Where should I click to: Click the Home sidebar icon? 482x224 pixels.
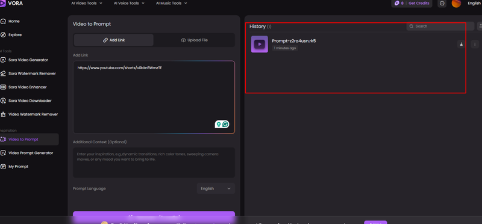click(3, 21)
